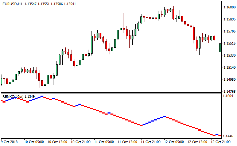The image size is (237, 146).
Task: Click the 1.15895 price axis label
Action: pyautogui.click(x=230, y=19)
